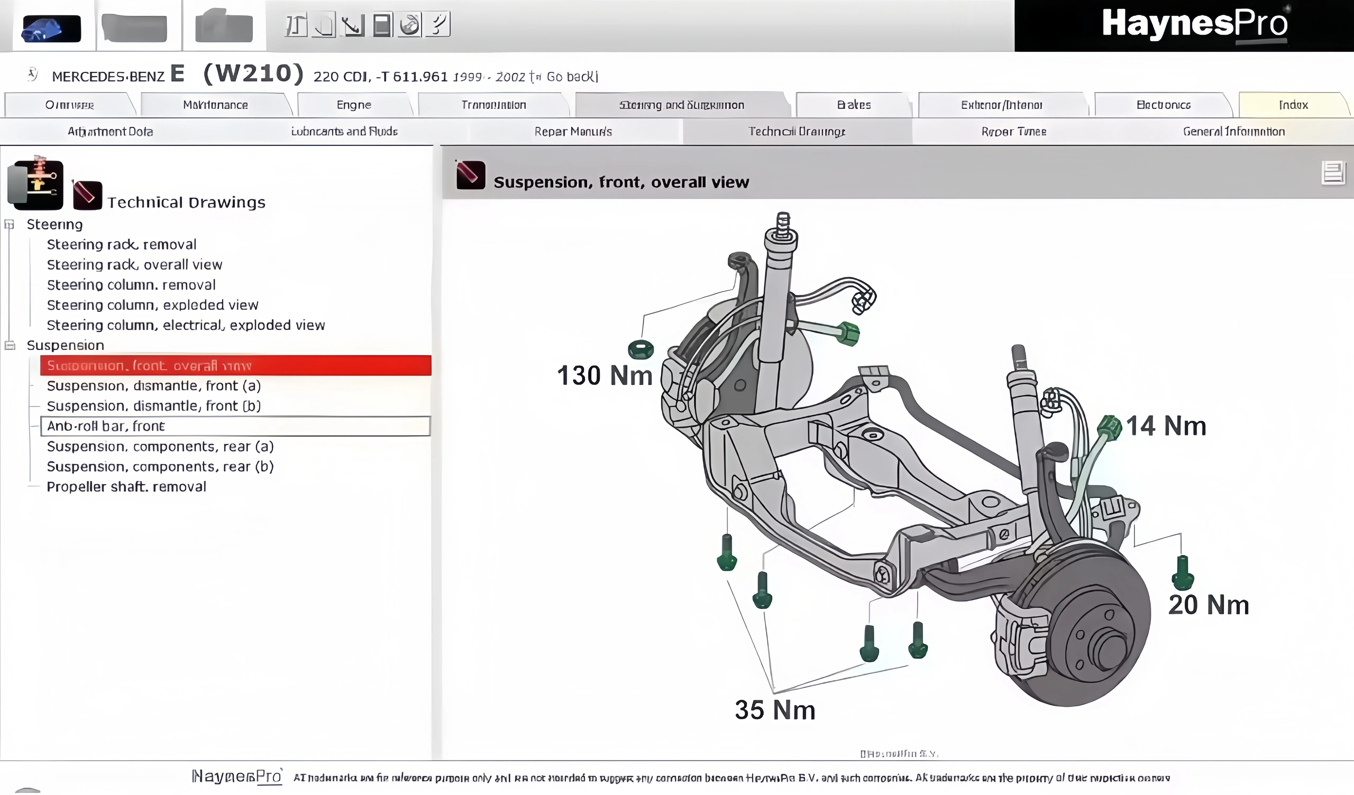The width and height of the screenshot is (1354, 795).
Task: Click the red drawing icon beside Technical Drawings
Action: [87, 195]
